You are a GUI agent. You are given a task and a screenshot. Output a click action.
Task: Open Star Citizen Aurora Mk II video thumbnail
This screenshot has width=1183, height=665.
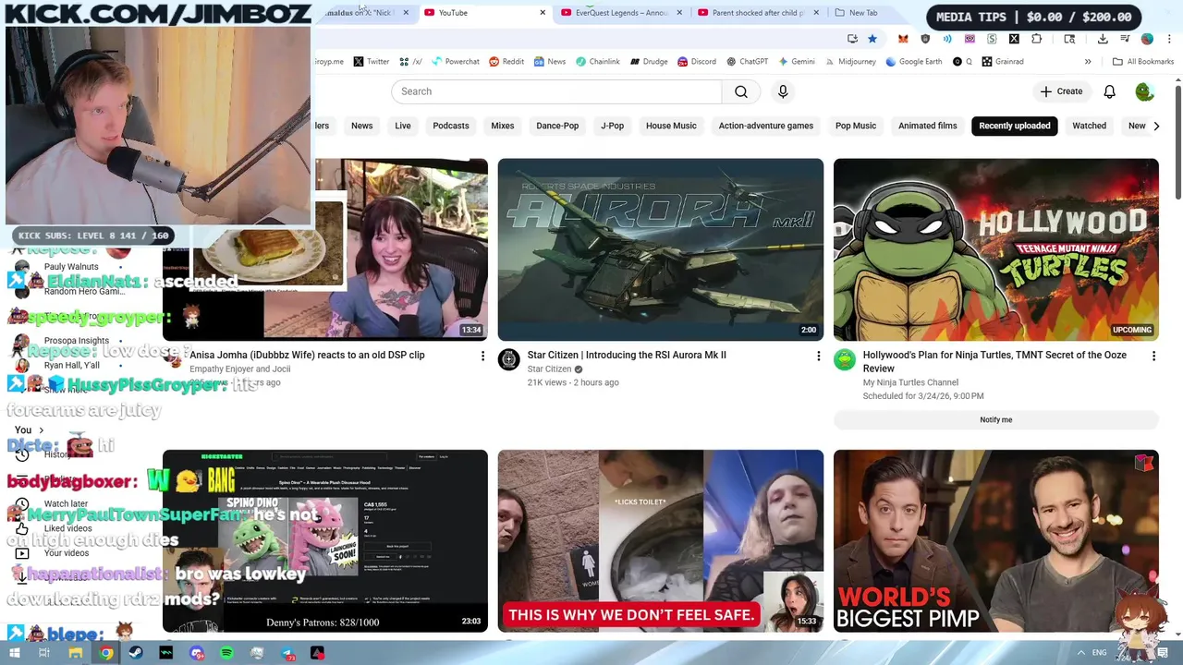pyautogui.click(x=661, y=249)
